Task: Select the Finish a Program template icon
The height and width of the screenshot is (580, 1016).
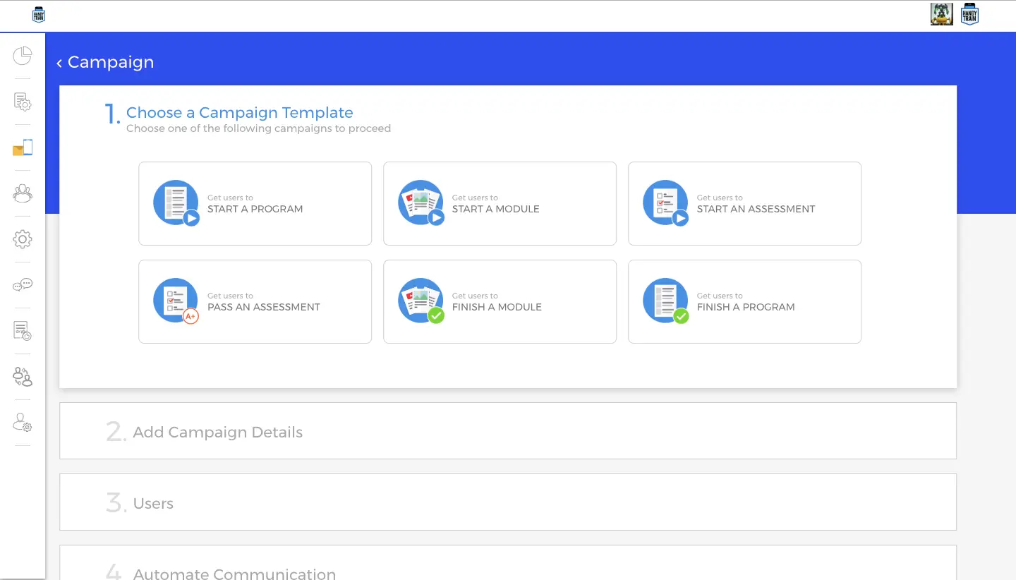Action: (666, 301)
